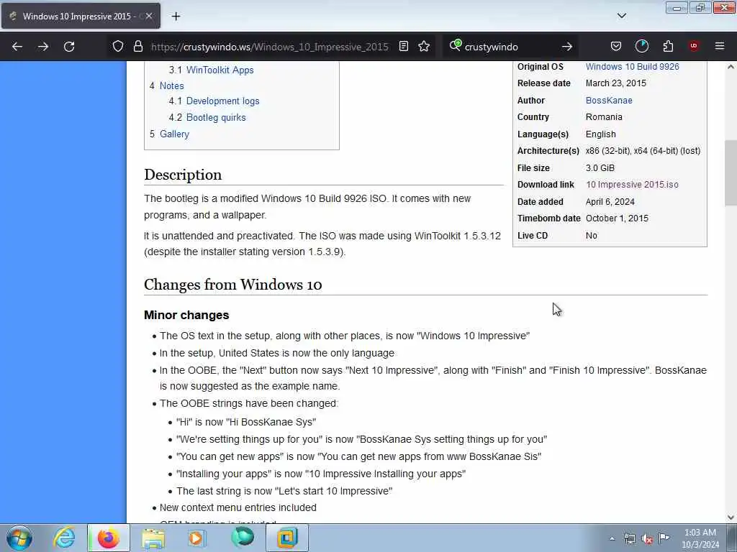Open the BossKanae author link

pos(609,101)
